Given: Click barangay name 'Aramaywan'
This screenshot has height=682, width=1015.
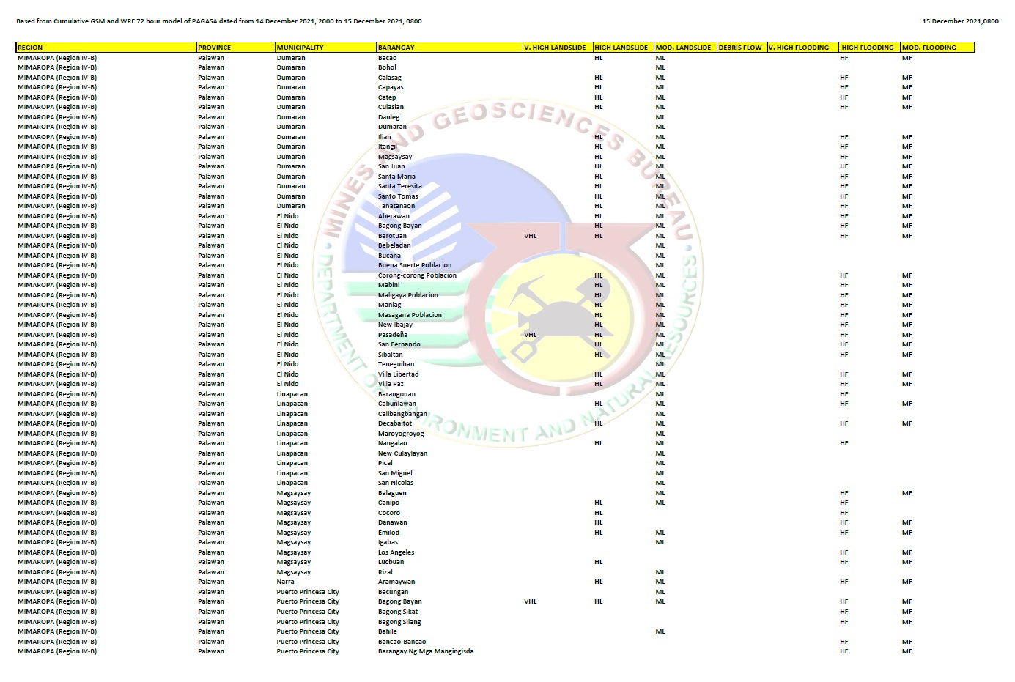Looking at the screenshot, I should (x=396, y=582).
